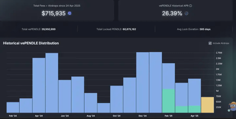Click the Total Locked PENDLE value
This screenshot has height=119, width=236.
click(129, 29)
